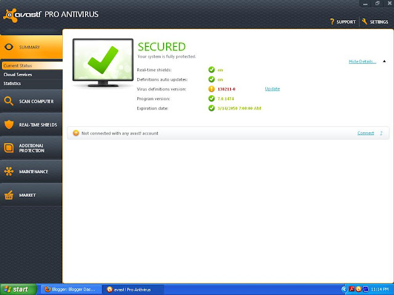Click the avast tray icon
The width and height of the screenshot is (394, 295).
[x=358, y=289]
